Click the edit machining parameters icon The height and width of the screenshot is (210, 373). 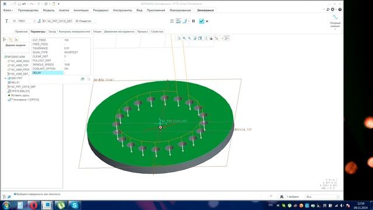click(83, 79)
